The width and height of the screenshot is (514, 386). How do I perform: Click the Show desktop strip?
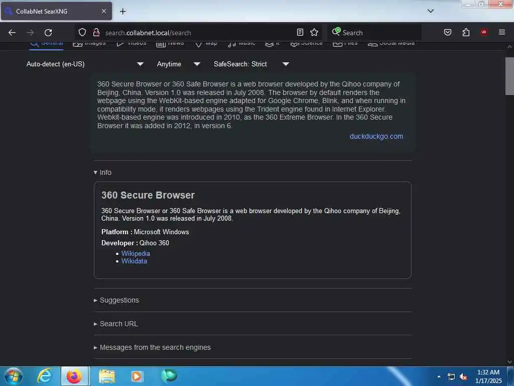(x=510, y=376)
